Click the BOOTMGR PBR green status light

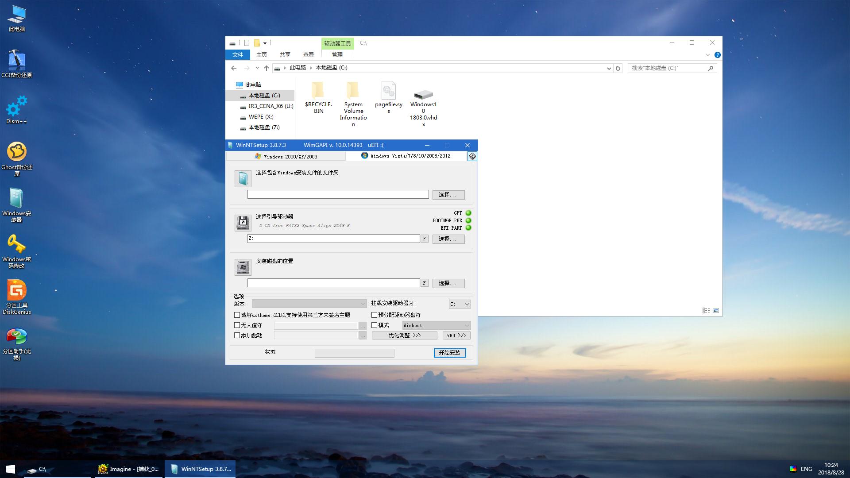(468, 220)
